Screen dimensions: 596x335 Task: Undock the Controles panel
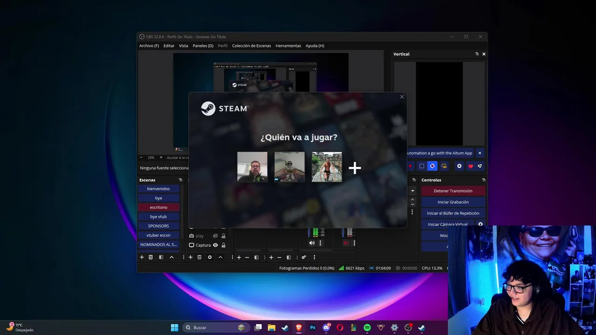coord(484,180)
